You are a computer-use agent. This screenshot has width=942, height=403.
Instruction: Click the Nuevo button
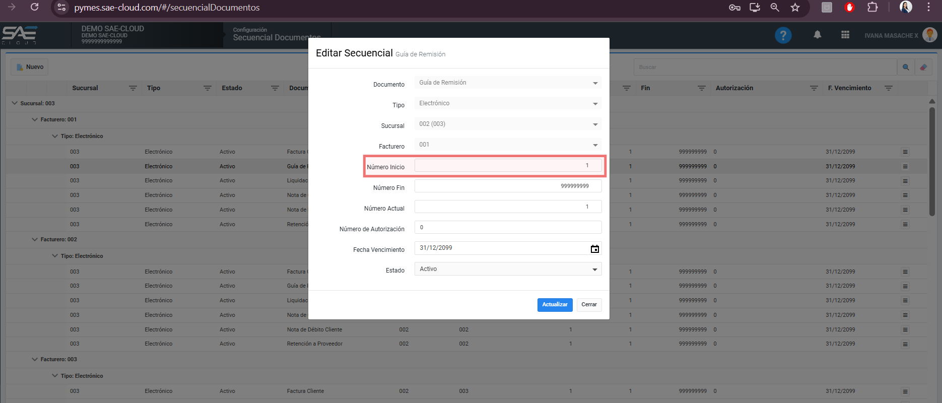click(30, 67)
